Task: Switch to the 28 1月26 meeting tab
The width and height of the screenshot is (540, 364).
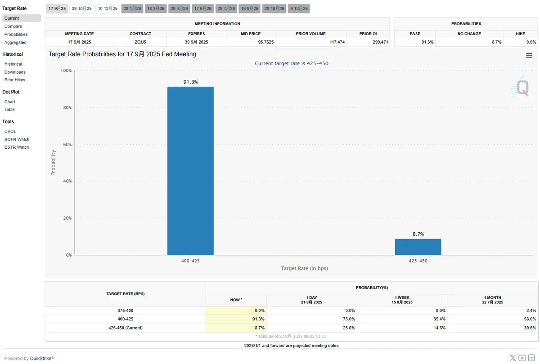Action: pyautogui.click(x=132, y=9)
